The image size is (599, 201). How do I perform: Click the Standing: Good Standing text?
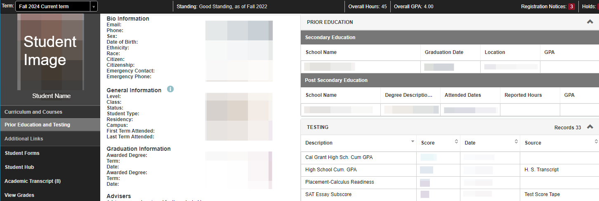(222, 7)
